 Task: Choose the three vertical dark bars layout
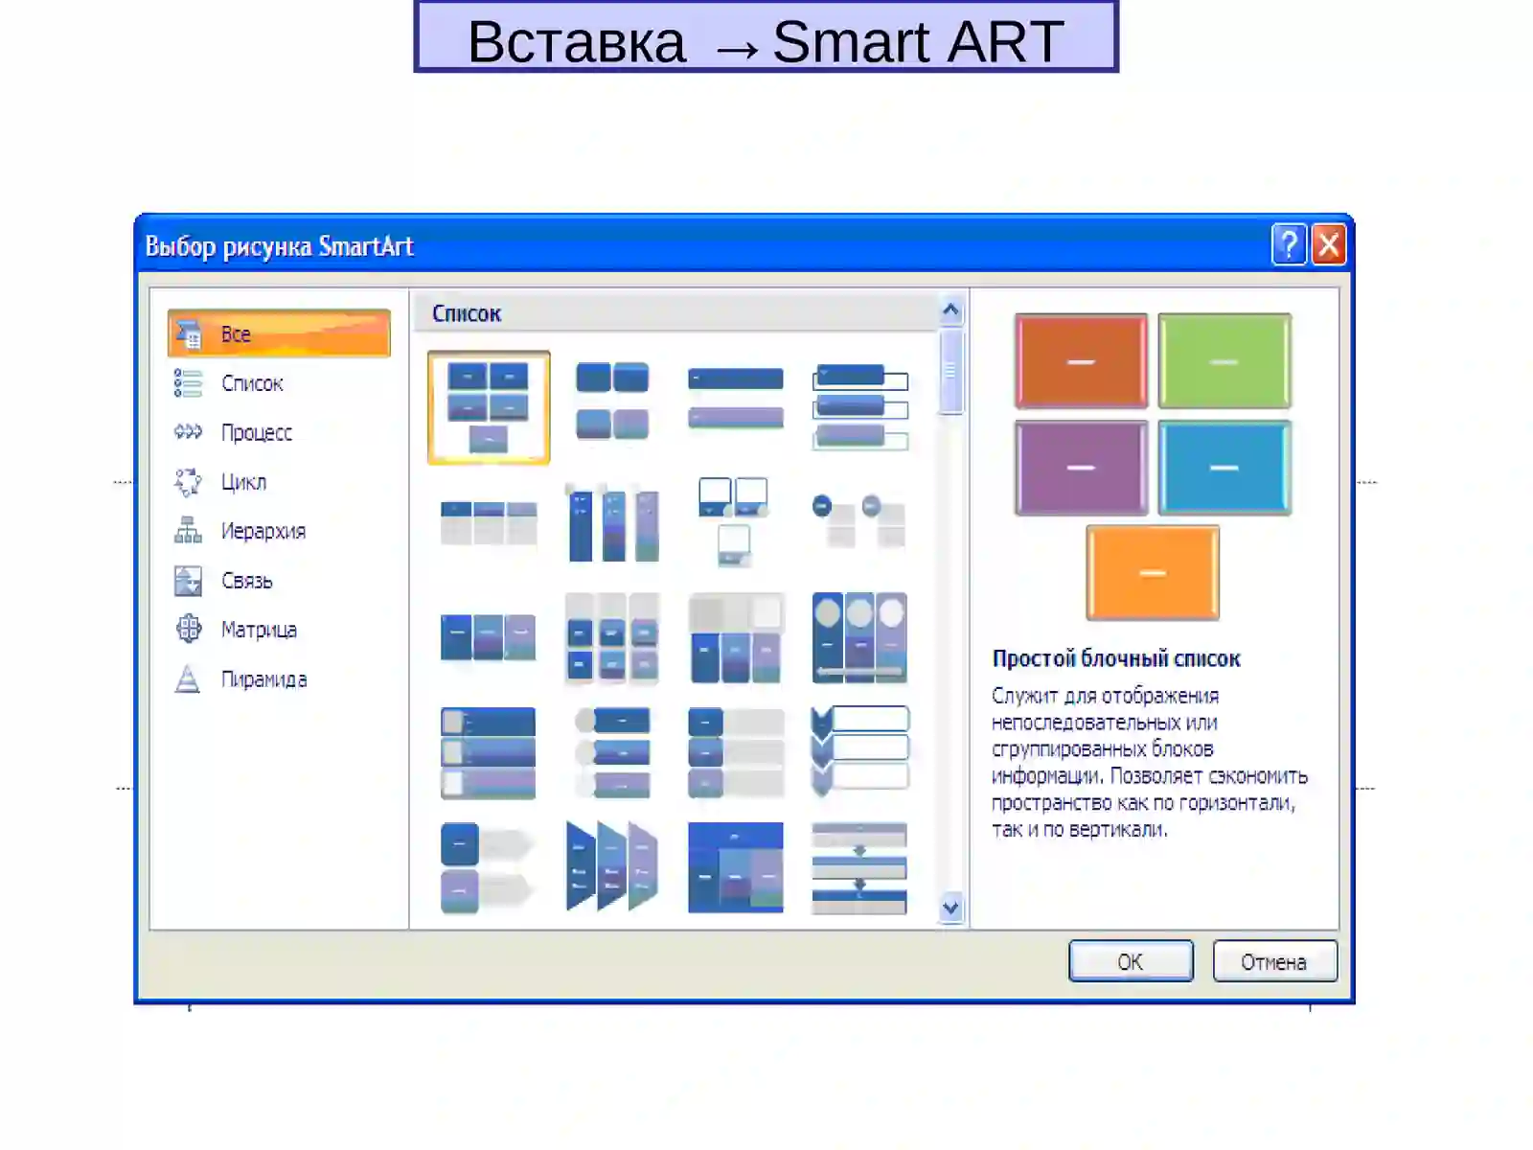(612, 522)
